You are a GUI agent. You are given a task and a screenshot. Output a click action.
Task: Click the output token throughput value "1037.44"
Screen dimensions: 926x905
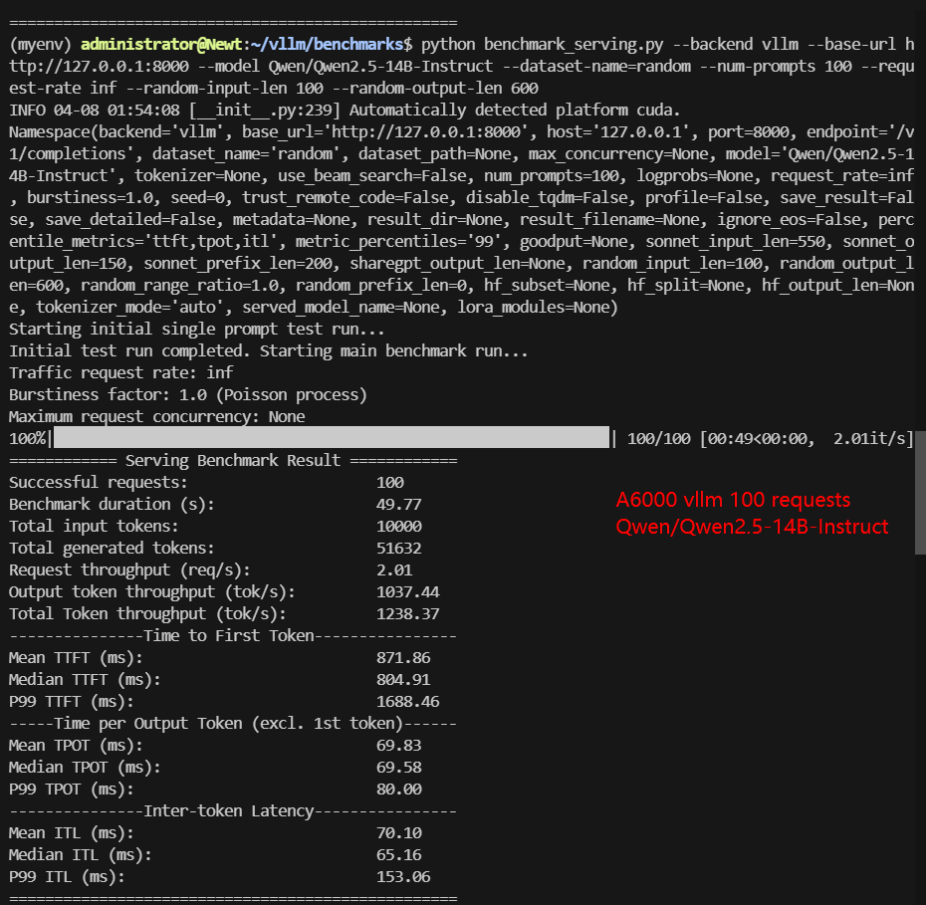coord(408,592)
